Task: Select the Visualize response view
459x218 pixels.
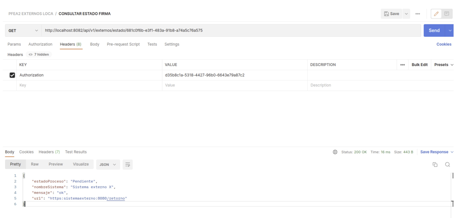Action: (81, 164)
